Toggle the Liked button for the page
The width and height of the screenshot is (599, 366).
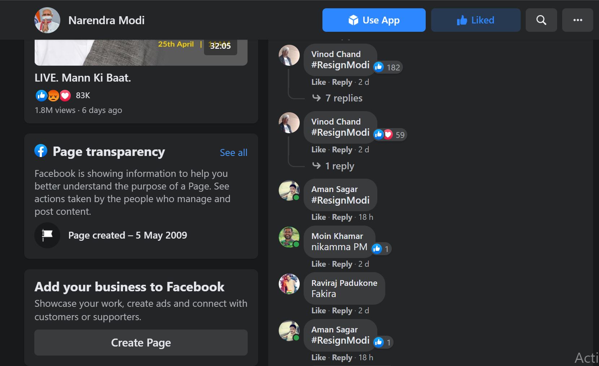(x=476, y=20)
